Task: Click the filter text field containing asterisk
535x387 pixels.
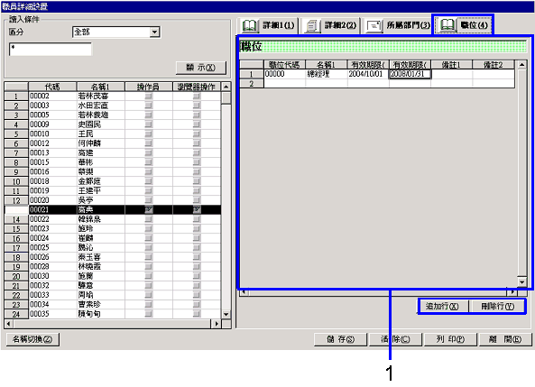Action: coord(51,49)
